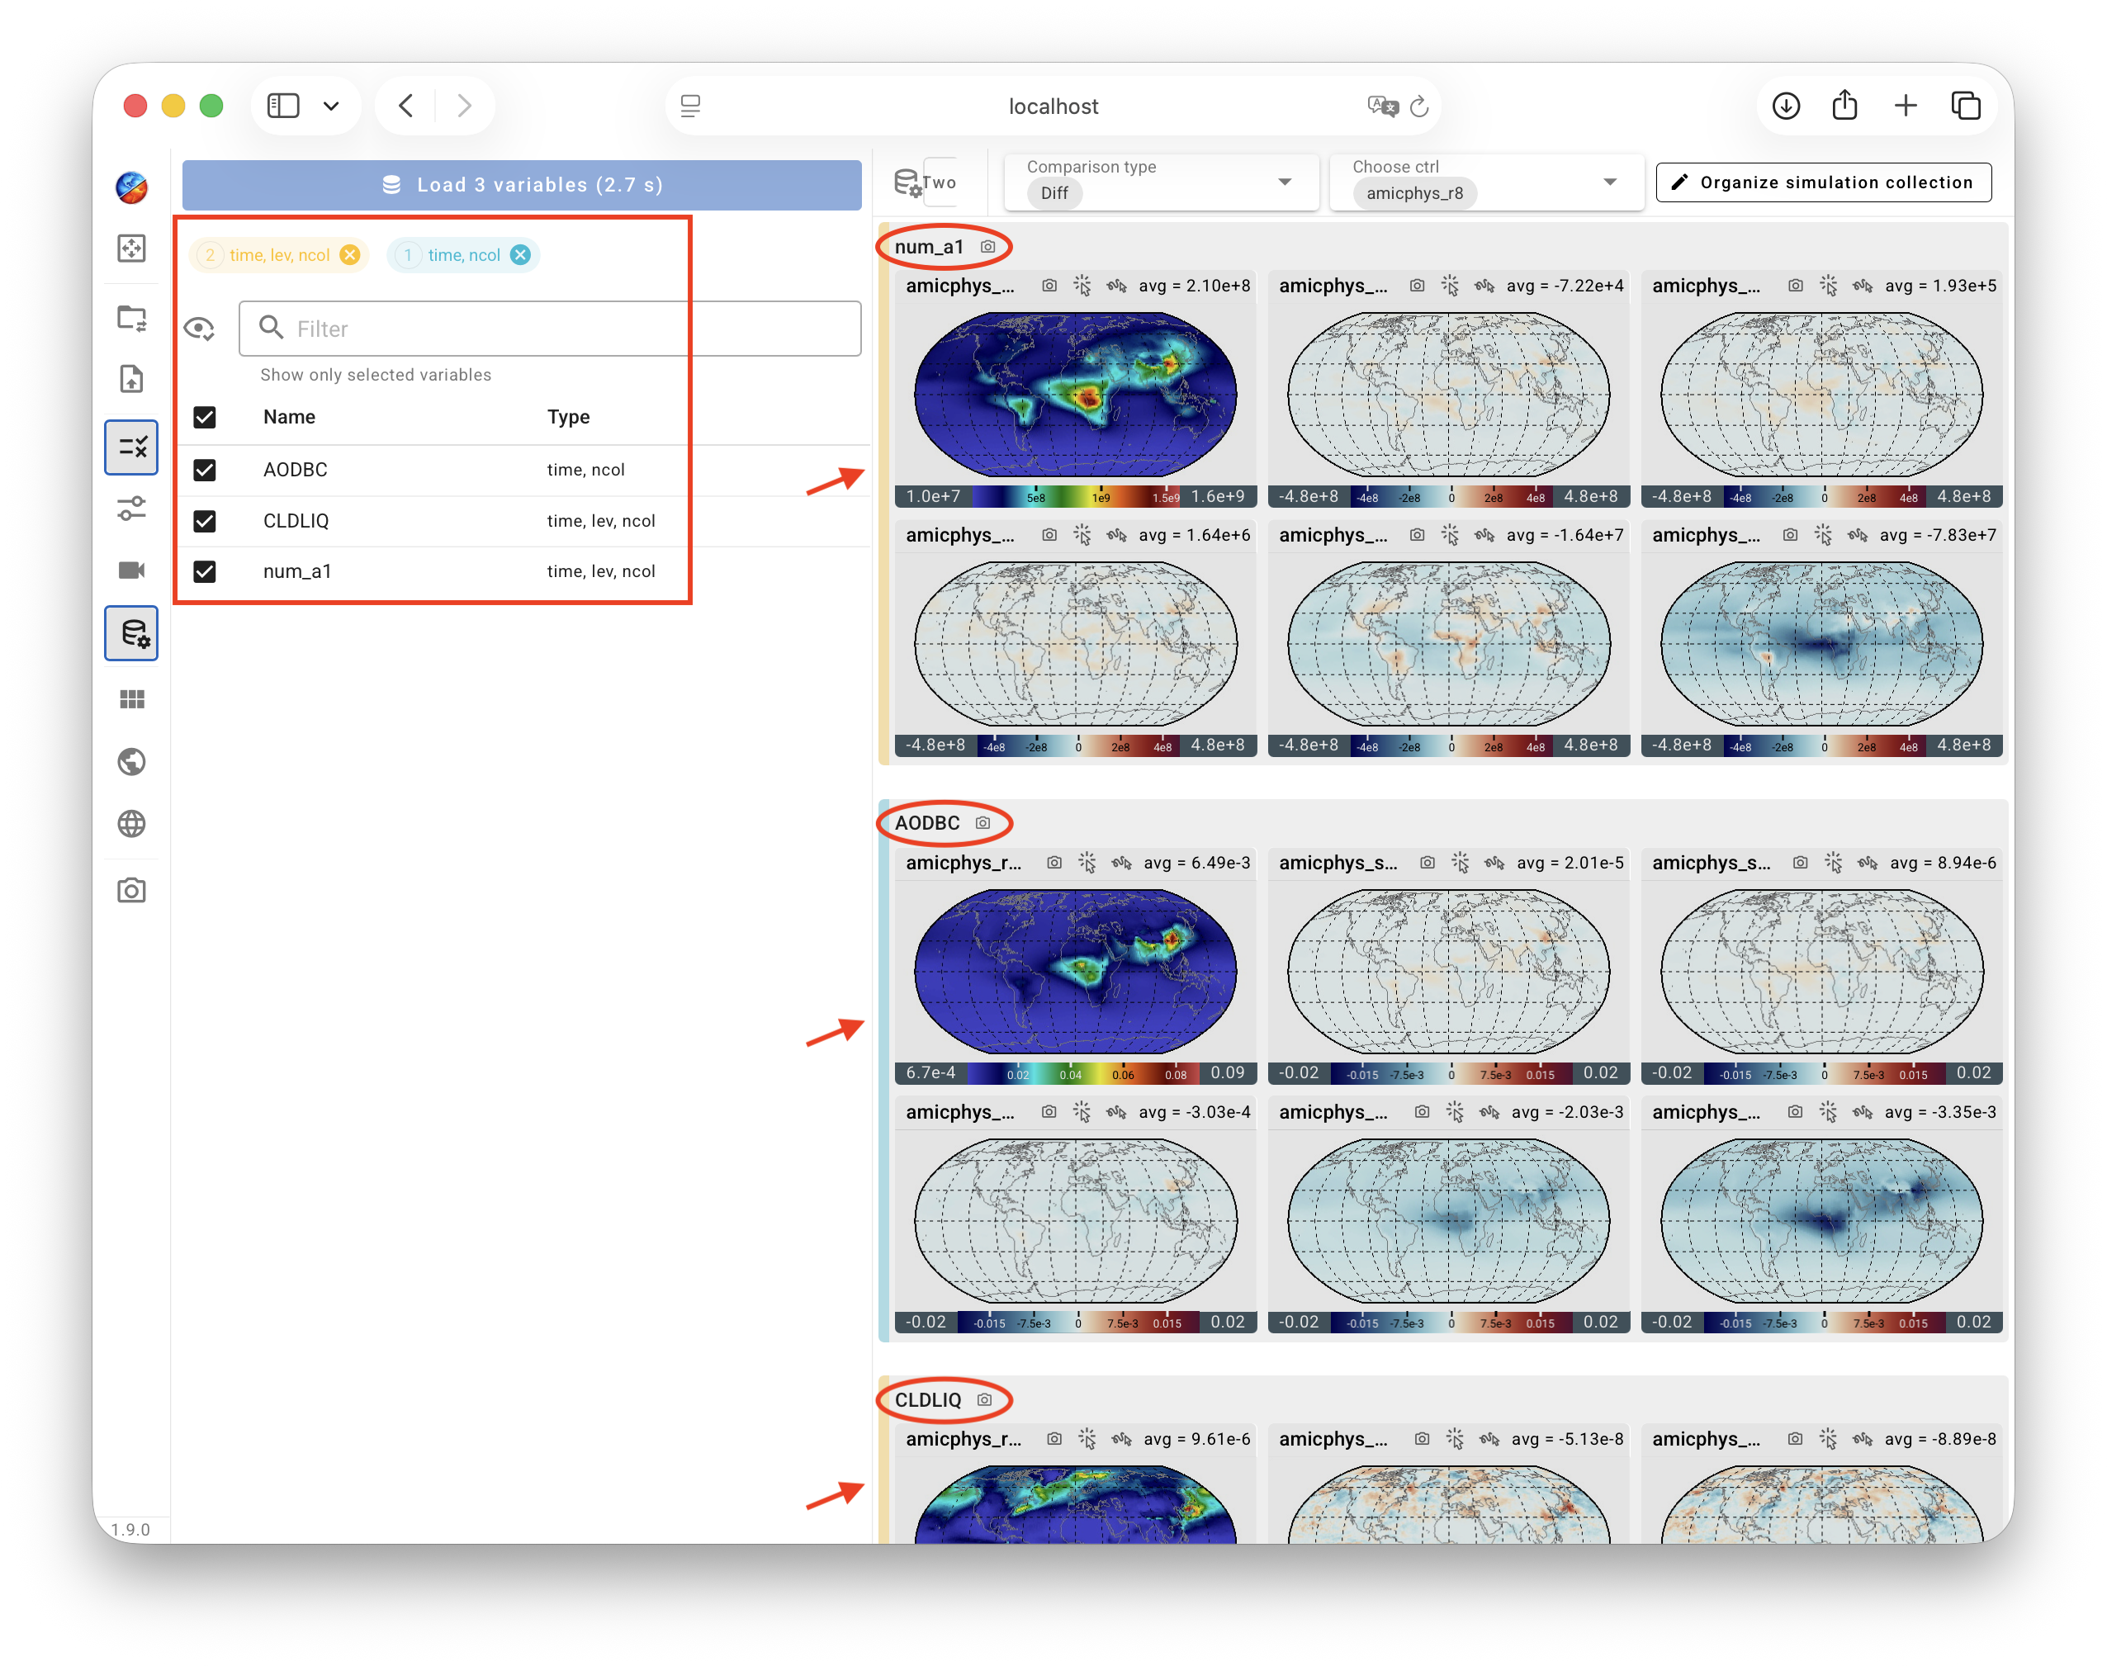Click the wireframe globe icon in sidebar

132,824
